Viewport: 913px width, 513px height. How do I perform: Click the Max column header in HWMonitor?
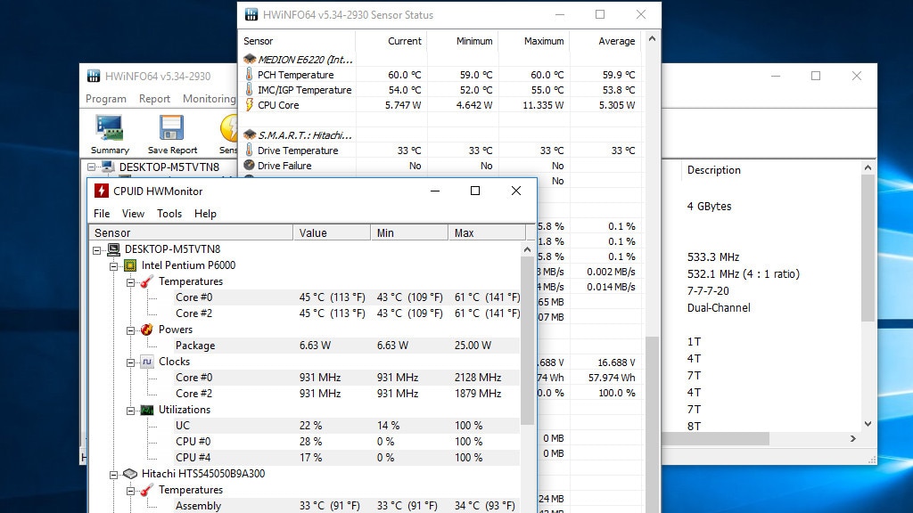coord(487,232)
